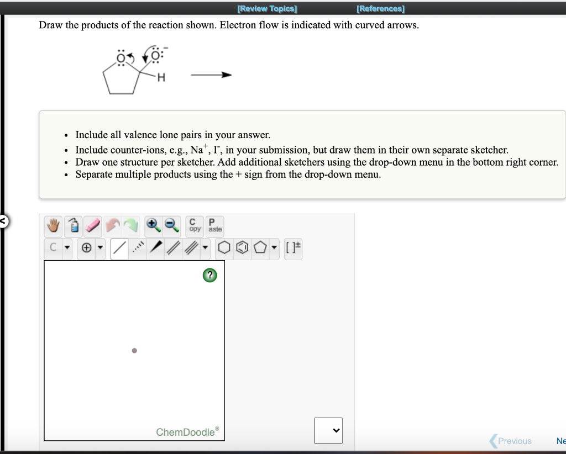Open the References page
The width and height of the screenshot is (566, 454).
380,8
